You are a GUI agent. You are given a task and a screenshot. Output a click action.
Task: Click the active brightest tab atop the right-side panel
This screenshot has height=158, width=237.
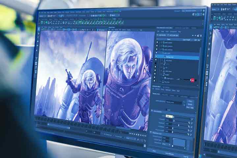165,28
